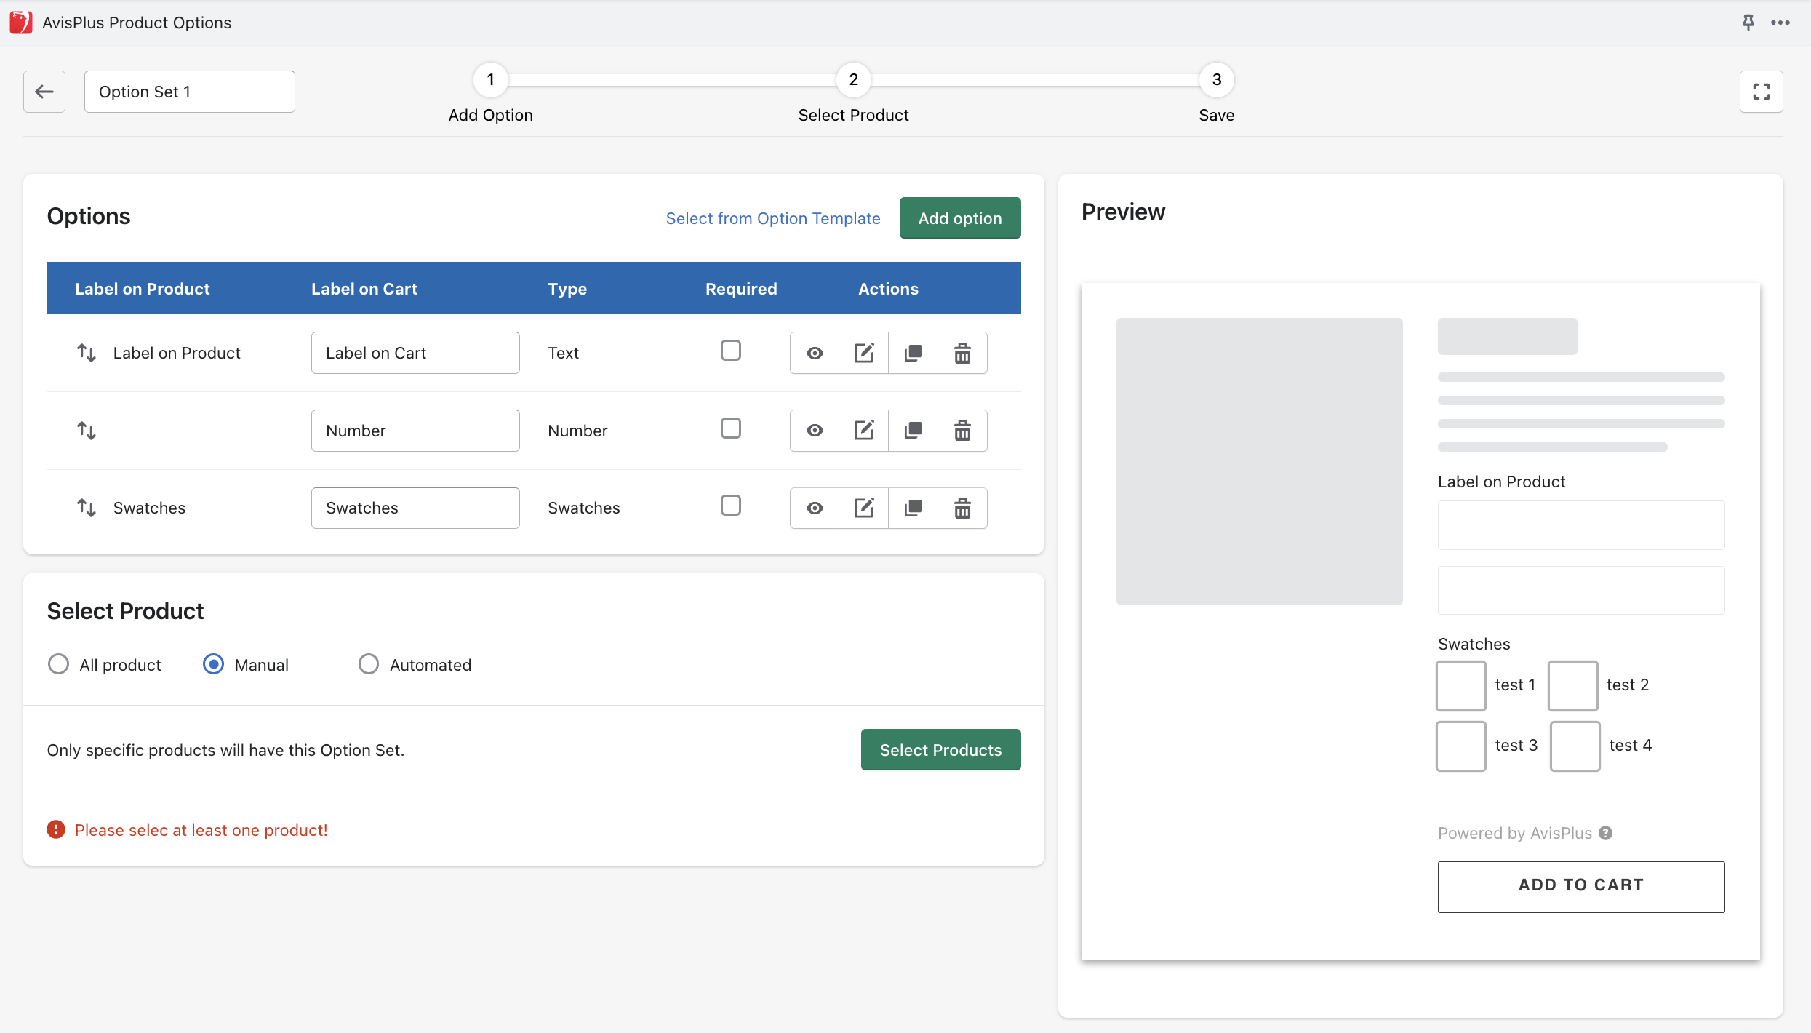Go to step 2 Select Product
The width and height of the screenshot is (1811, 1033).
click(853, 80)
